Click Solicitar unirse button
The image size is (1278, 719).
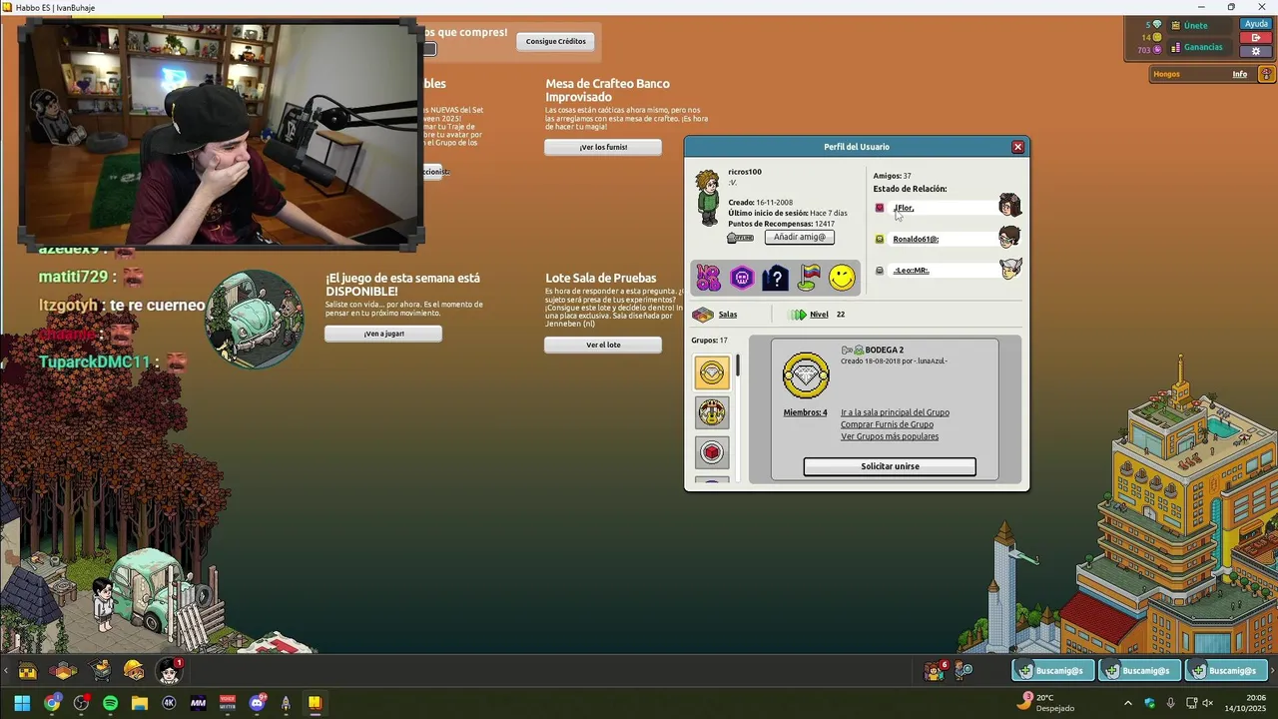[x=890, y=466]
